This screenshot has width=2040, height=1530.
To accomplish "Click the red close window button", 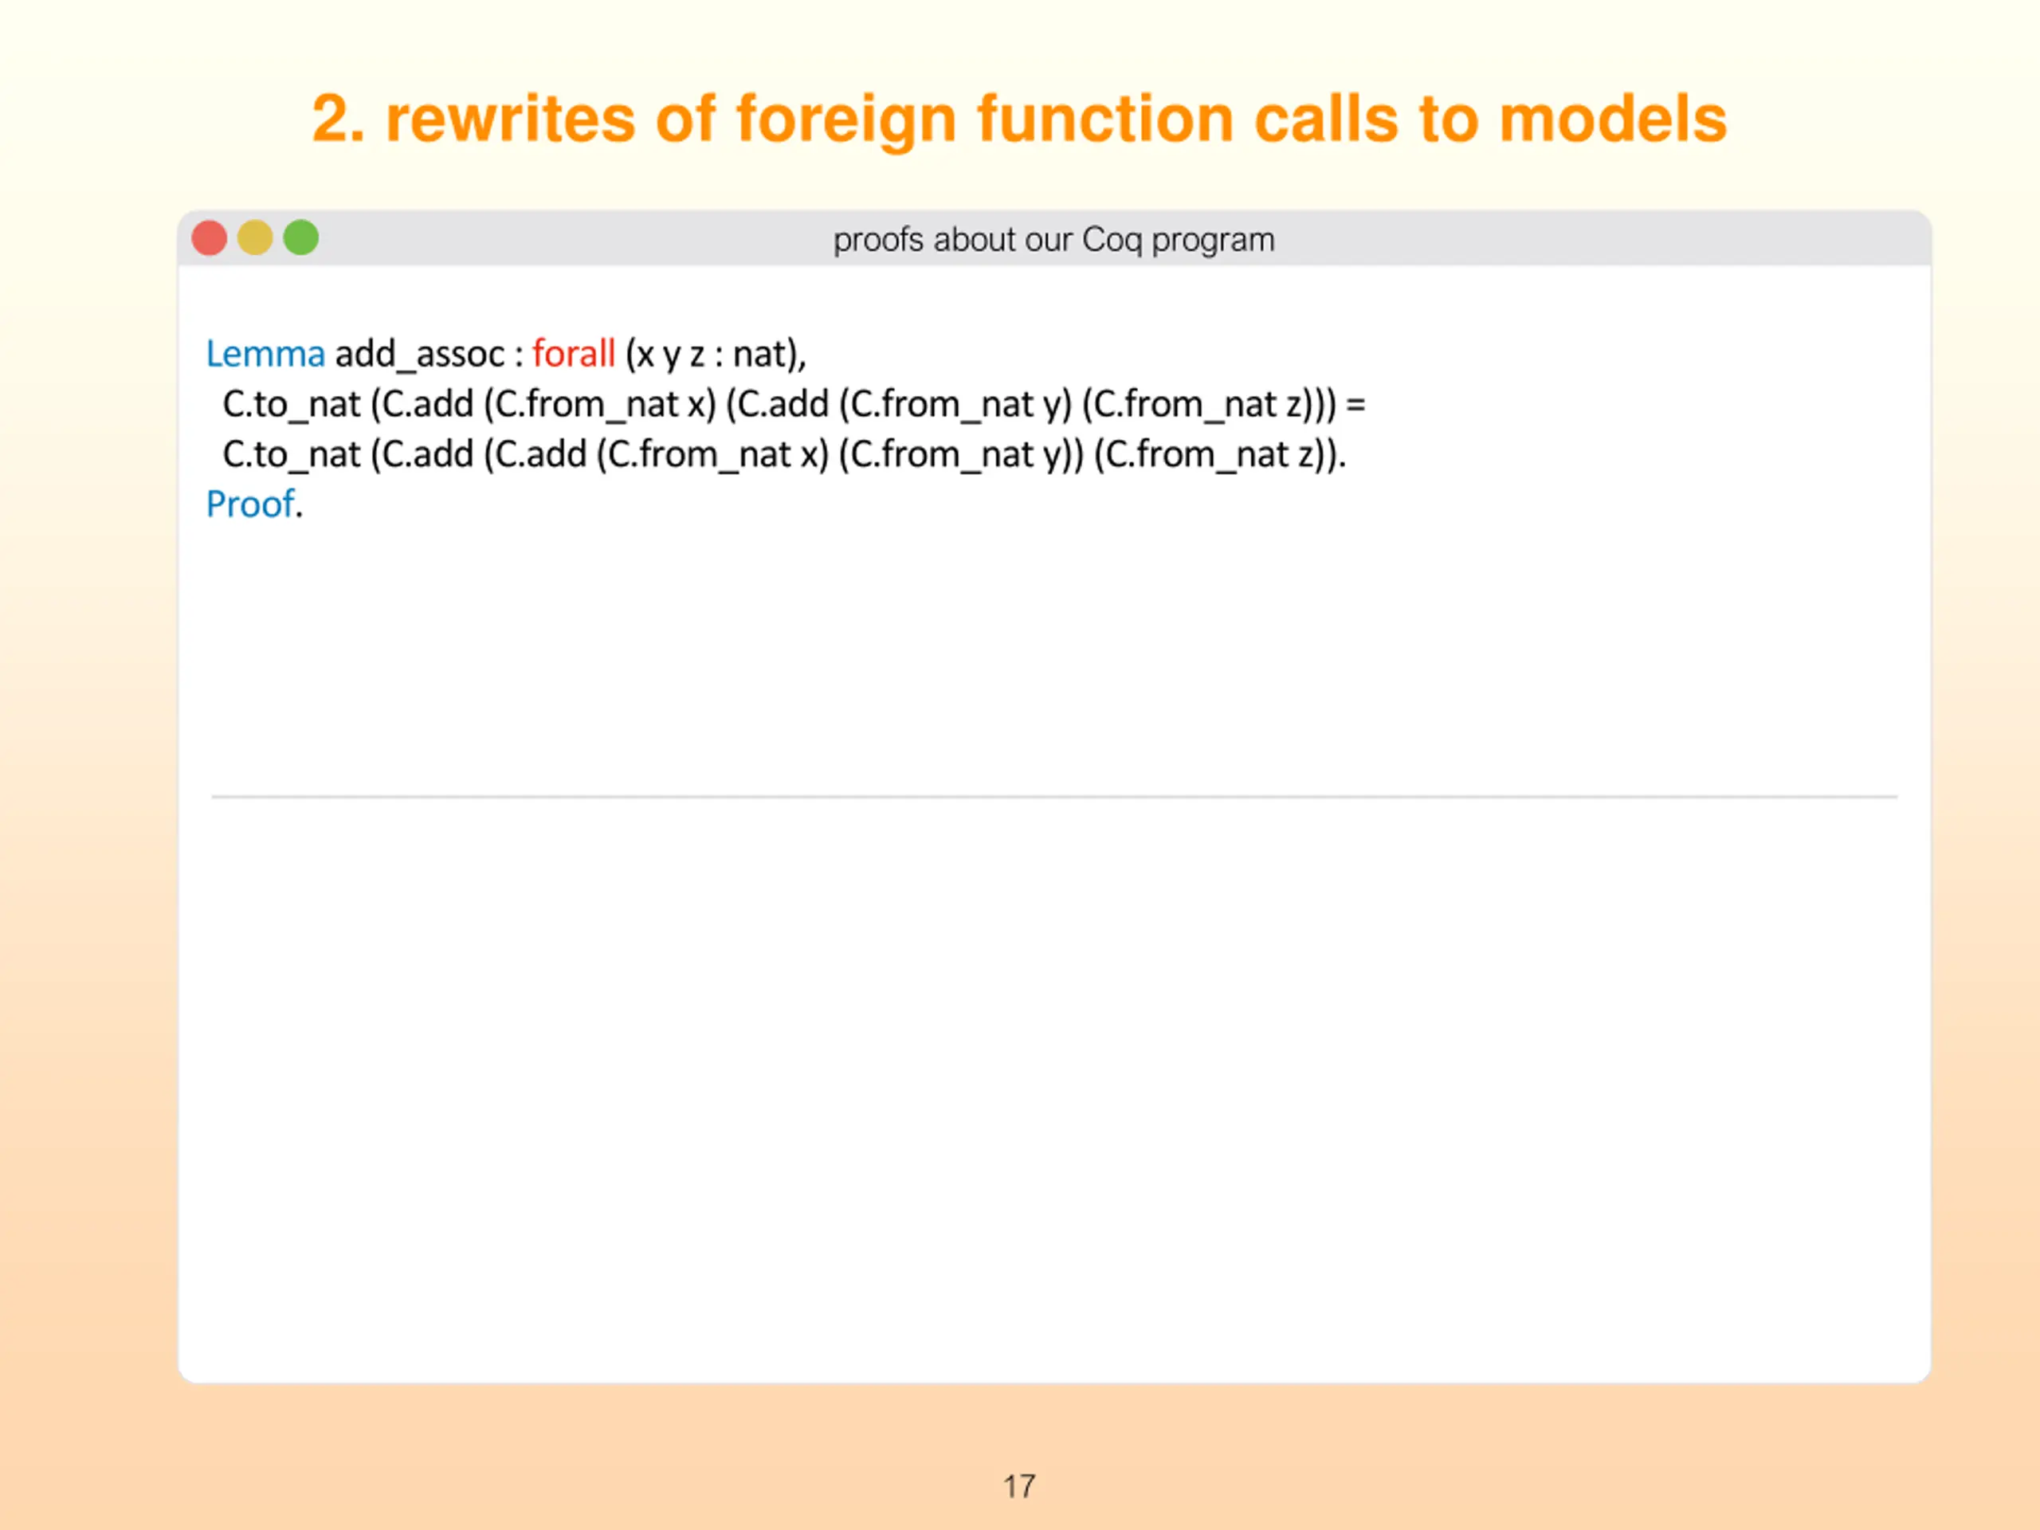I will 210,238.
